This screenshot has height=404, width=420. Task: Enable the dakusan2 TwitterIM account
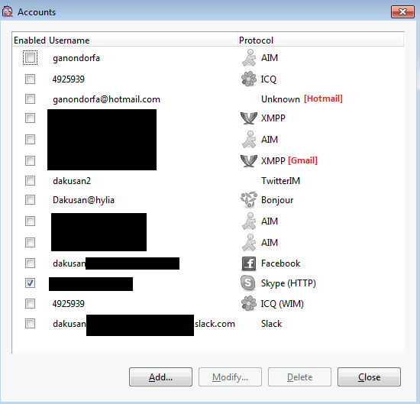click(x=30, y=180)
